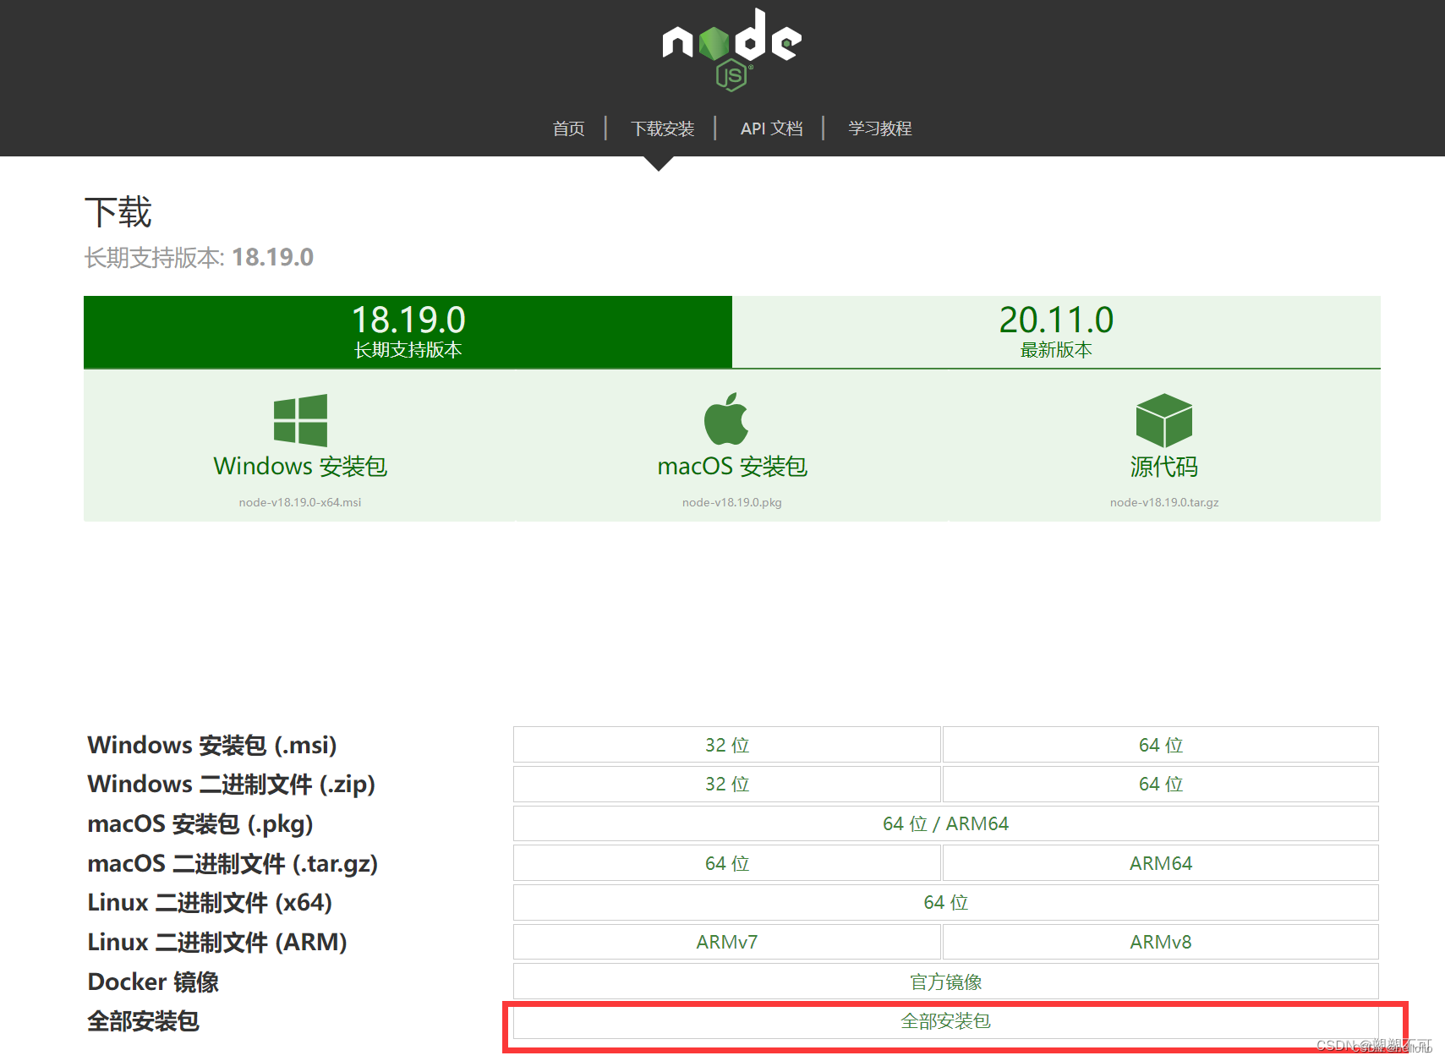The width and height of the screenshot is (1445, 1061).
Task: Download ARM64 macOS 二进制文件 (.tar.gz)
Action: pos(1161,863)
